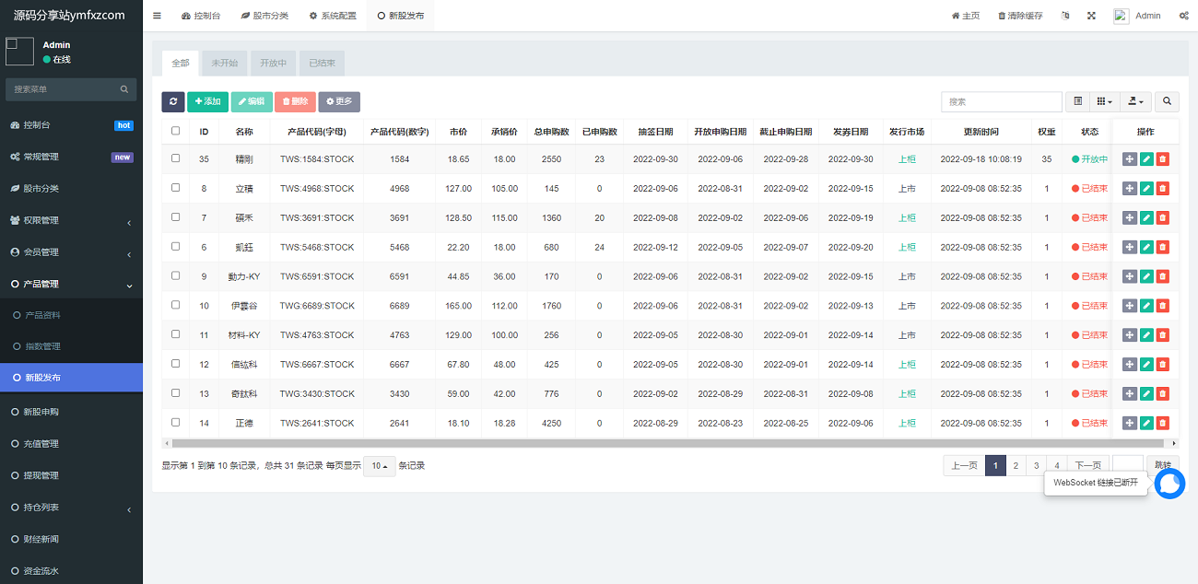The image size is (1198, 584).
Task: Delete row ID 8 using red trash icon
Action: (1163, 189)
